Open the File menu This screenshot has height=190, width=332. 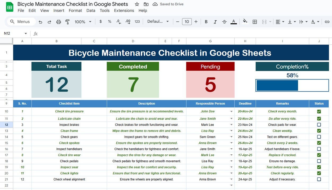click(x=21, y=11)
